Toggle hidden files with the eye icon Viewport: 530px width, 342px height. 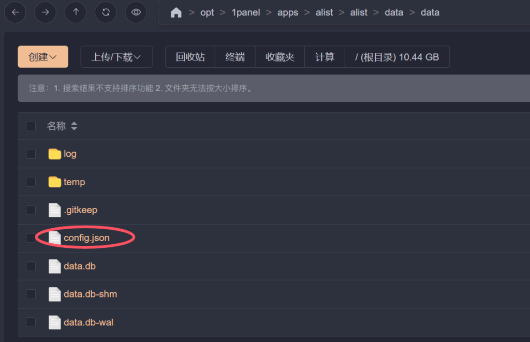click(x=136, y=12)
